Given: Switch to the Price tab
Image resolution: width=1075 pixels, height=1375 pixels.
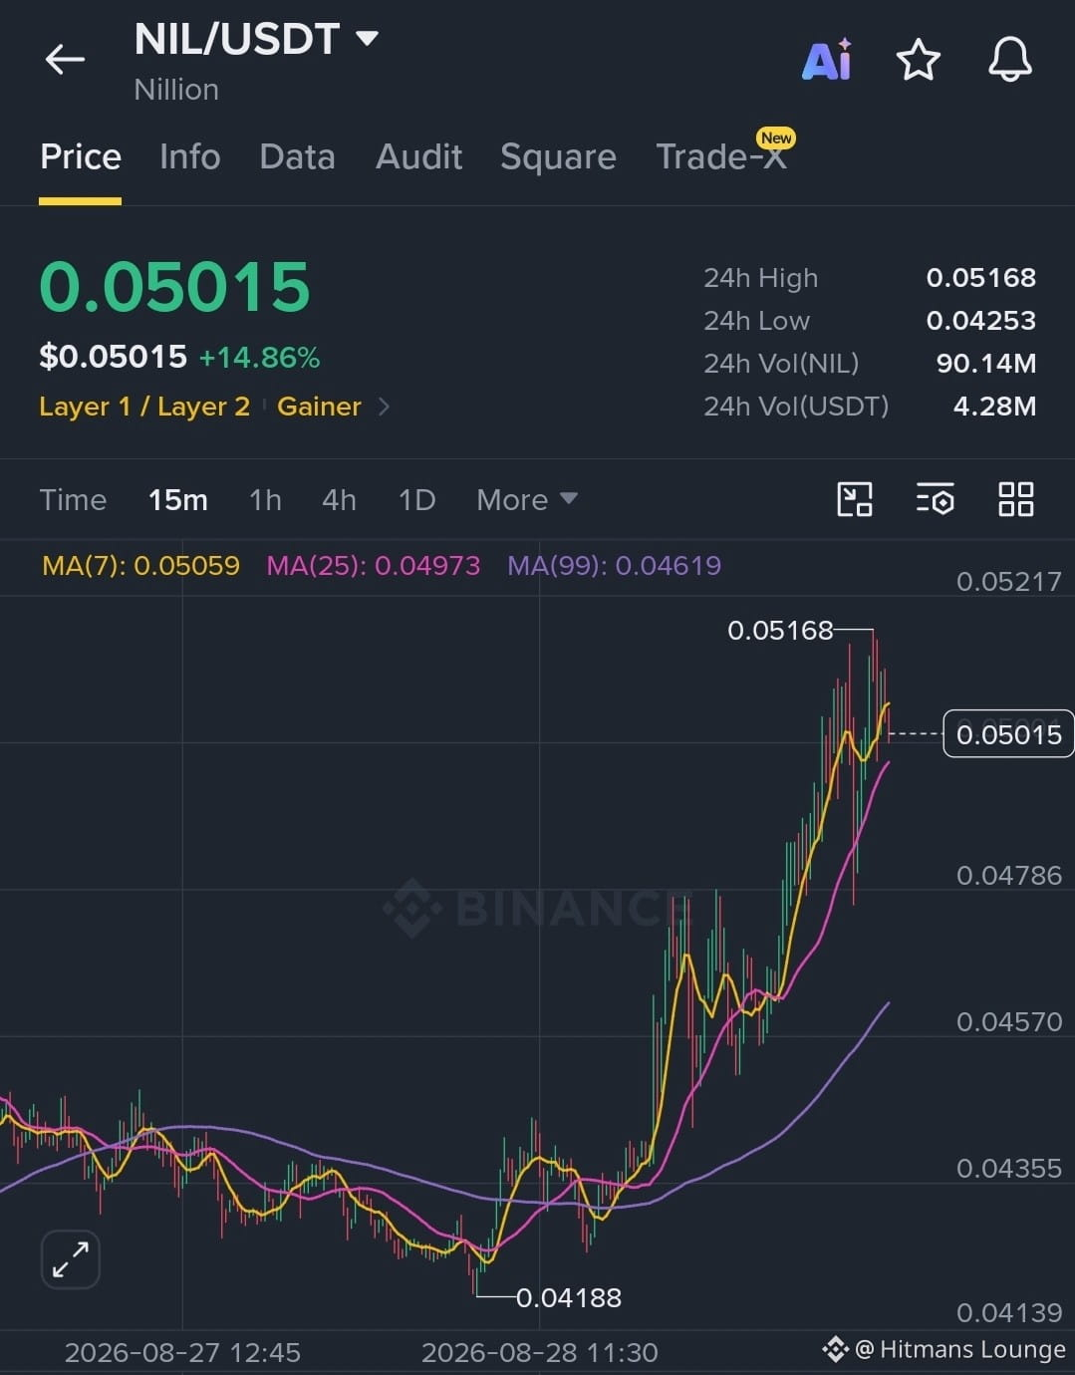Looking at the screenshot, I should click(x=81, y=156).
